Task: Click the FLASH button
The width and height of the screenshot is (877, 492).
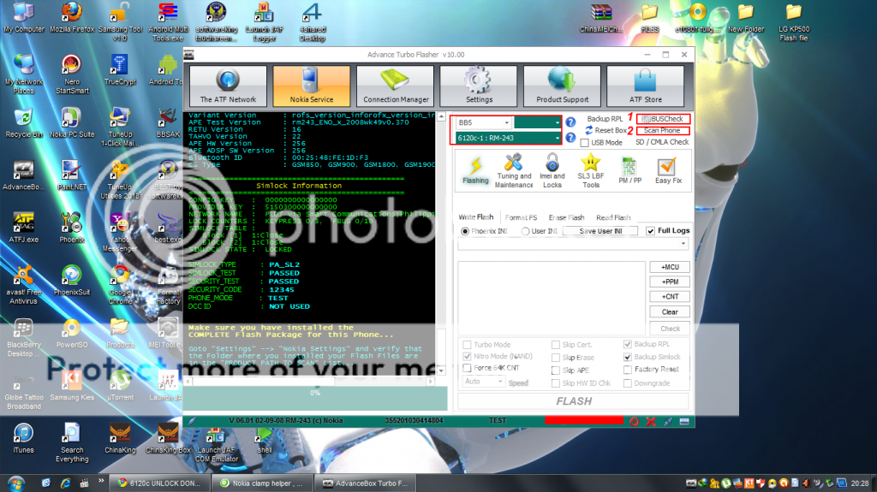Action: click(573, 400)
